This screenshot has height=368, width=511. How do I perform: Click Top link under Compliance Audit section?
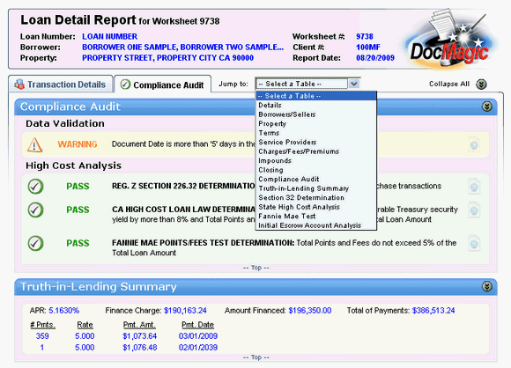[256, 268]
